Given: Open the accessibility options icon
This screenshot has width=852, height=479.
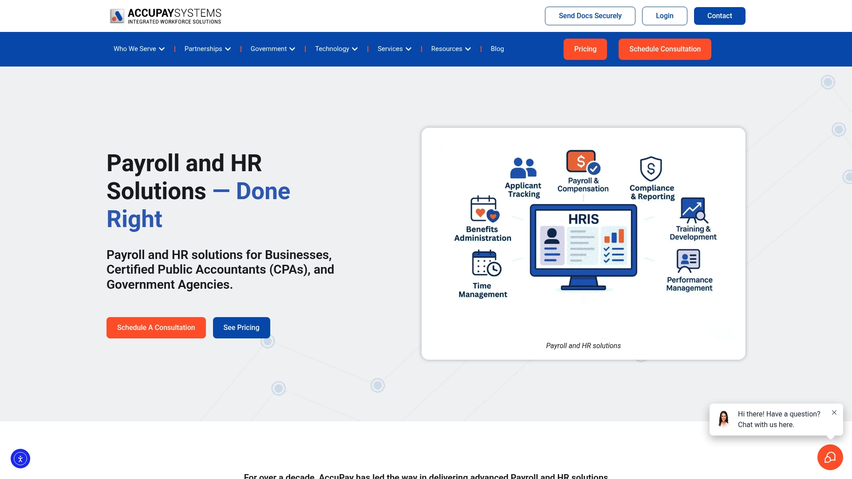Looking at the screenshot, I should tap(20, 459).
